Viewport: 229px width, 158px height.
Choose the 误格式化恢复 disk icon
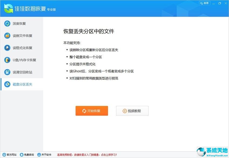(7, 48)
